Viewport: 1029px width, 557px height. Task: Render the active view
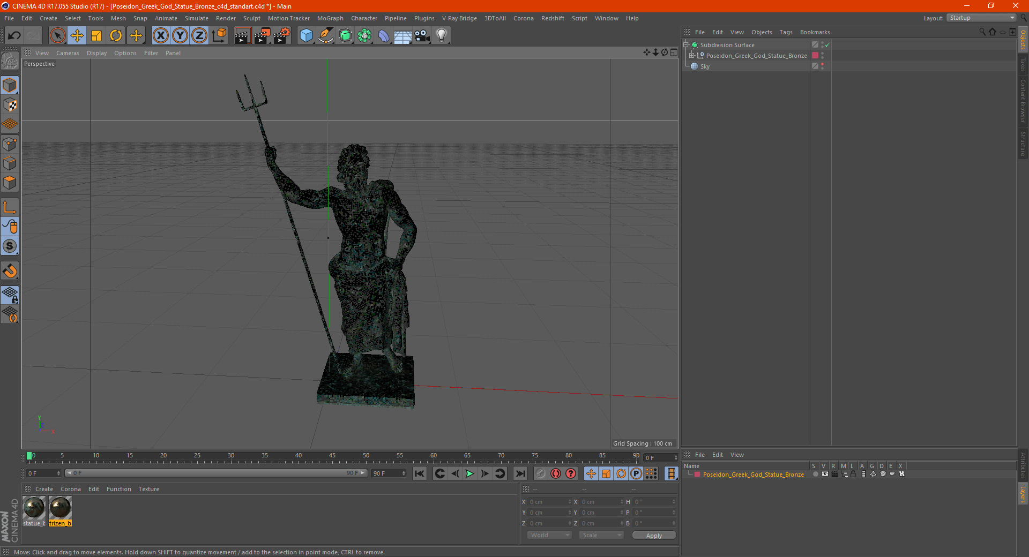pyautogui.click(x=242, y=36)
